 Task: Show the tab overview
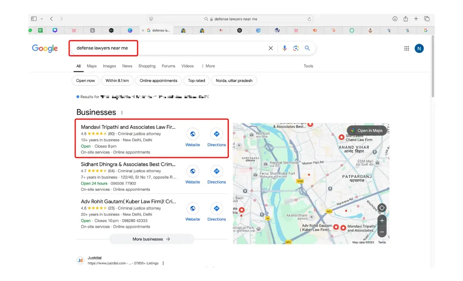[427, 19]
